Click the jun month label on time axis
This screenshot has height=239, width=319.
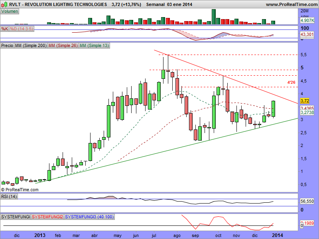tap(136, 235)
